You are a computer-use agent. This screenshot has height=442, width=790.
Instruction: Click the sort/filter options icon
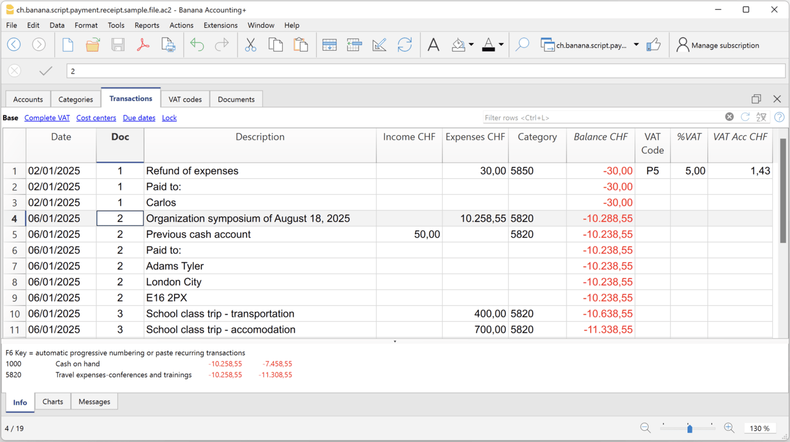762,117
